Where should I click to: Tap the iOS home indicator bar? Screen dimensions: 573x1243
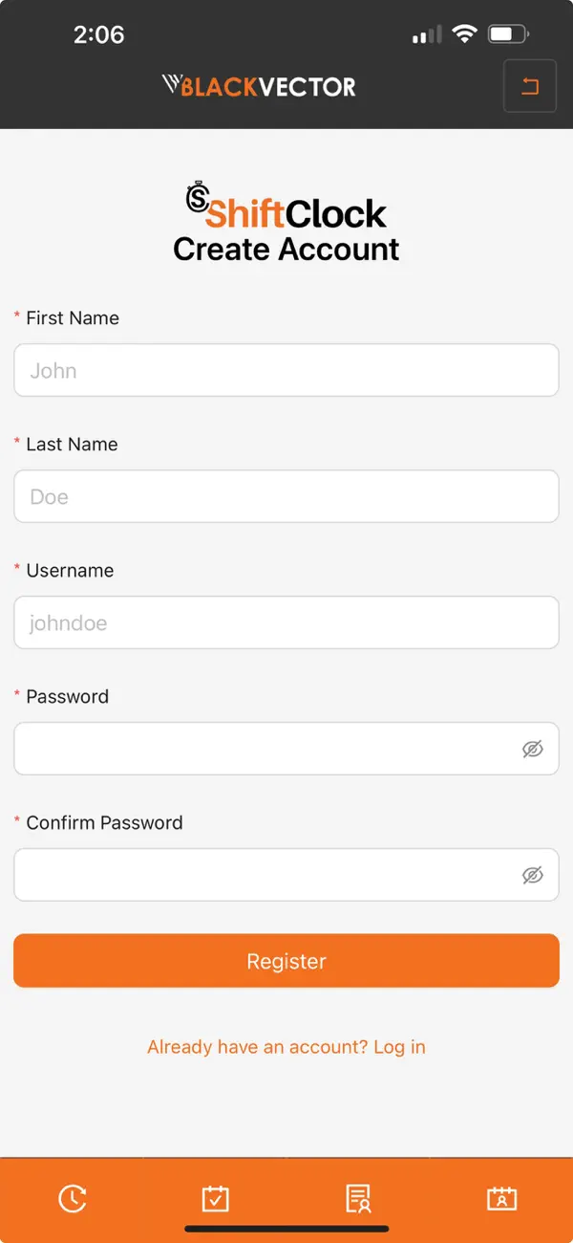(x=286, y=1229)
